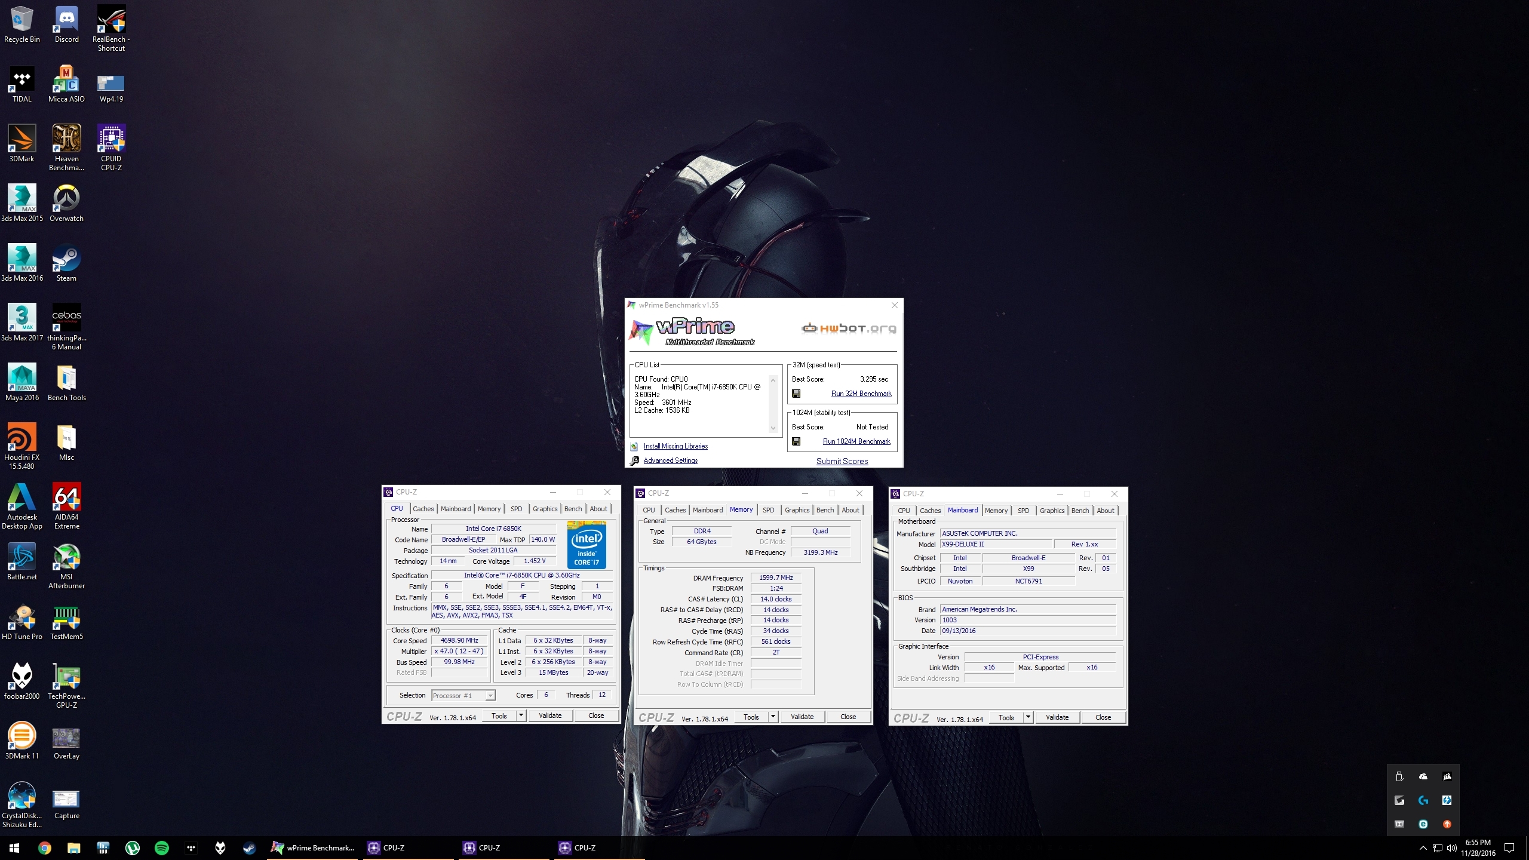Click Run 32M Benchmark link
Screen dimensions: 1529x860
coord(861,394)
